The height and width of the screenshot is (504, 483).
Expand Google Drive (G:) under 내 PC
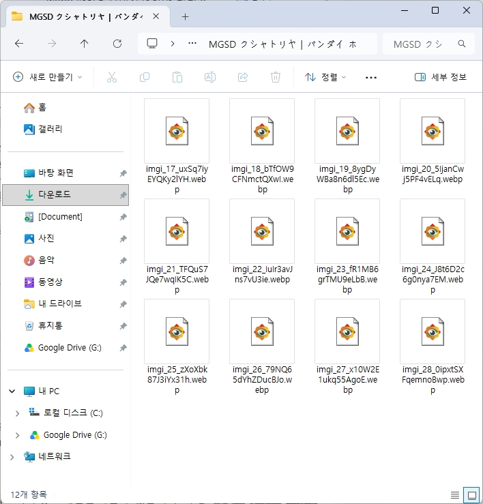pos(17,435)
